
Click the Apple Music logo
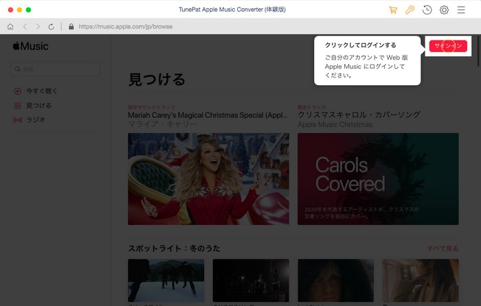point(30,46)
